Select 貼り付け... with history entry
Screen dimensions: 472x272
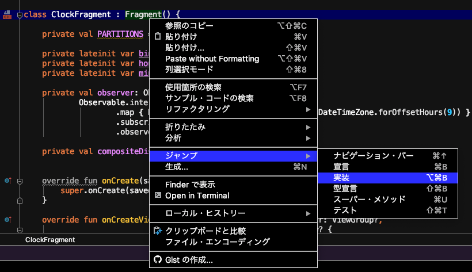pyautogui.click(x=233, y=48)
